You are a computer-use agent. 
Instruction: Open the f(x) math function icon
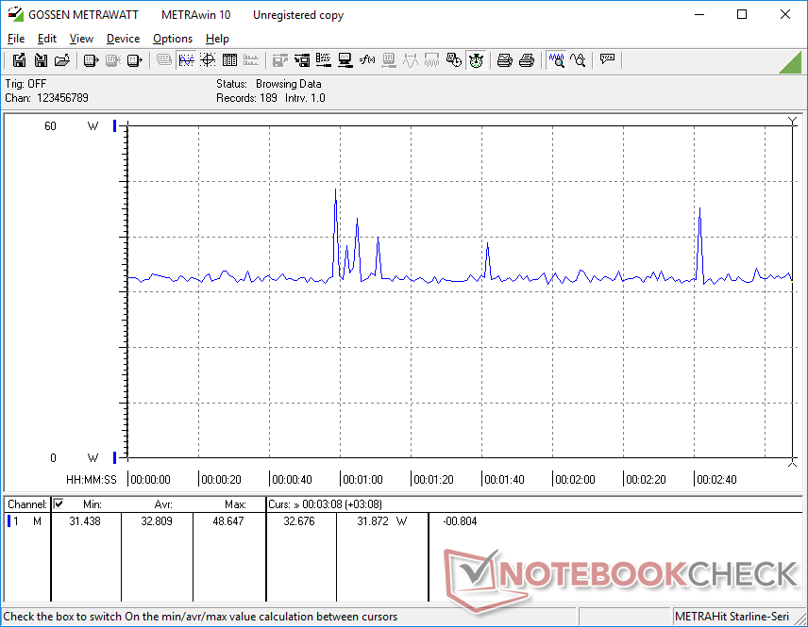pyautogui.click(x=367, y=60)
